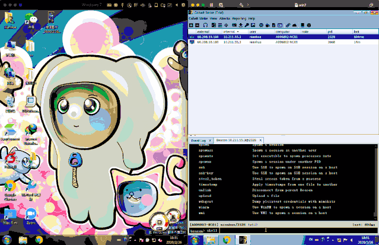
Task: Open Zoom shortcut on left desktop
Action: click(x=31, y=216)
